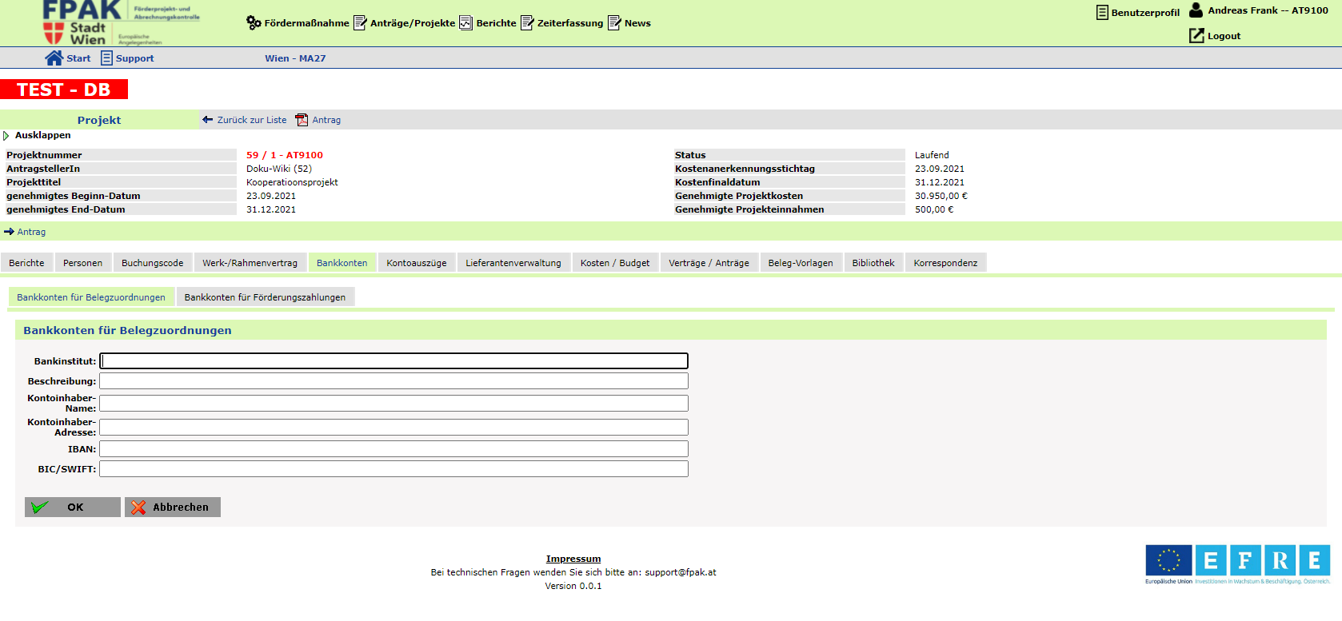
Task: Open the Support link
Action: click(x=134, y=58)
